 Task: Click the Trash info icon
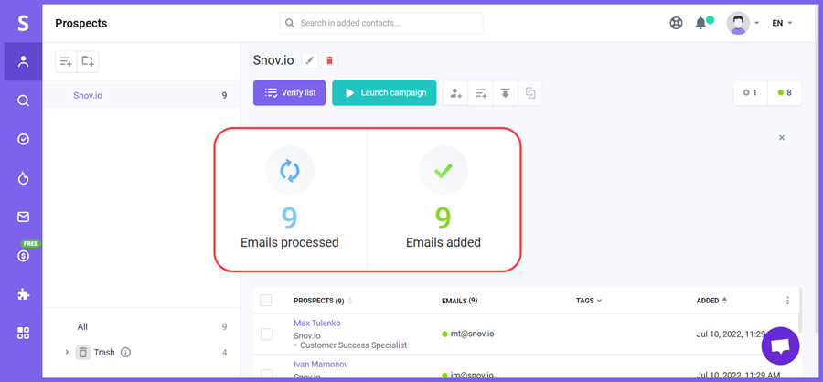pos(125,352)
